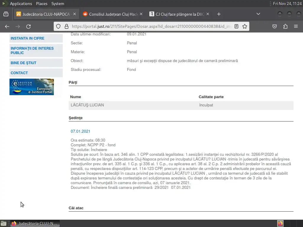Image resolution: width=303 pixels, height=227 pixels.
Task: Click the show desktop icon in bottom panel
Action: pos(4,223)
